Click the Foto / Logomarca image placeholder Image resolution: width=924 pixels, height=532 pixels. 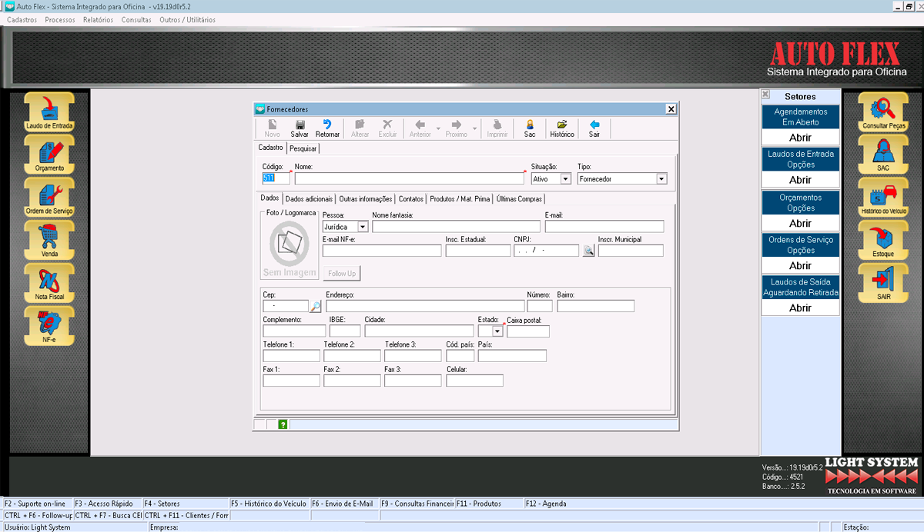[x=290, y=248]
